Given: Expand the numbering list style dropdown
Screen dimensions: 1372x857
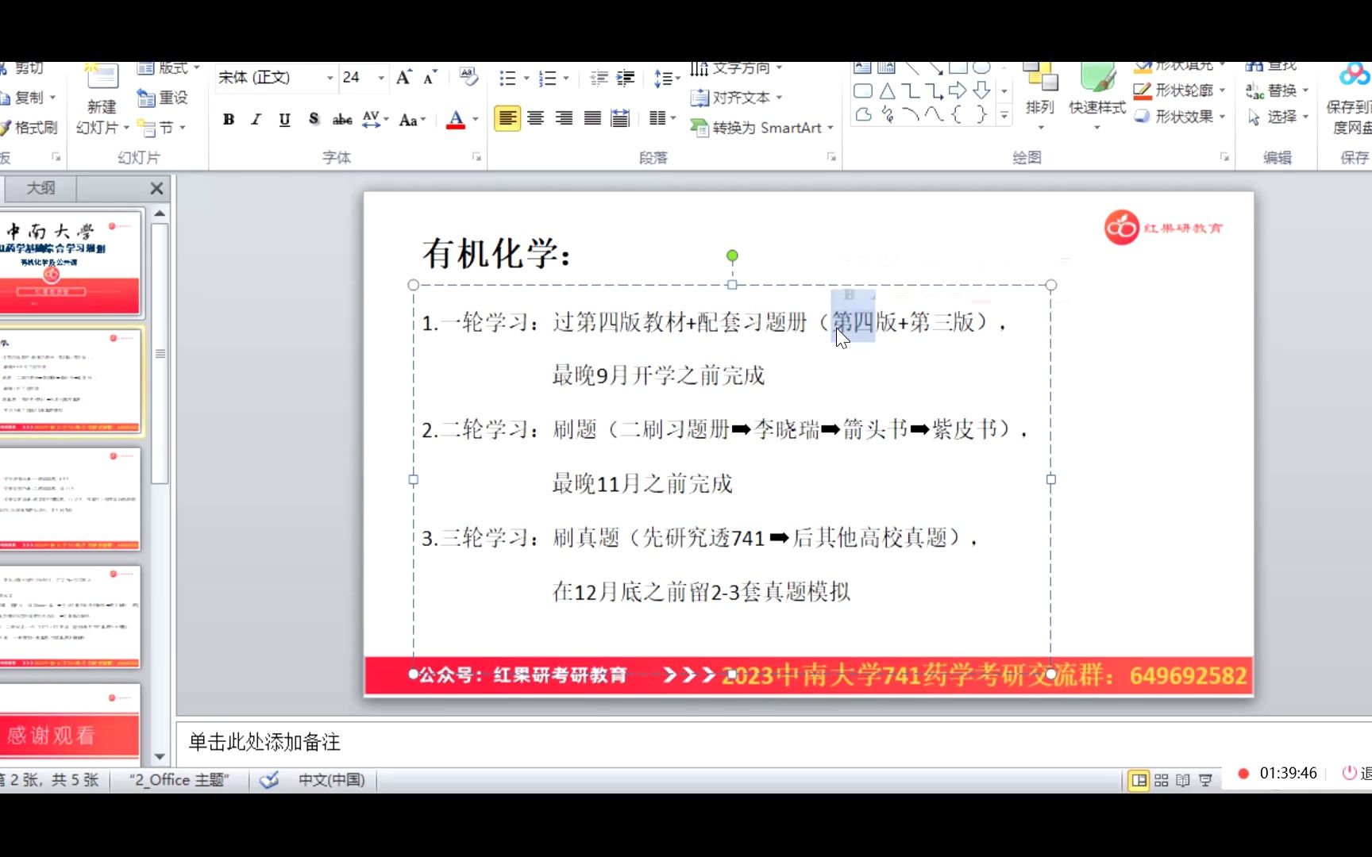Looking at the screenshot, I should pyautogui.click(x=565, y=78).
